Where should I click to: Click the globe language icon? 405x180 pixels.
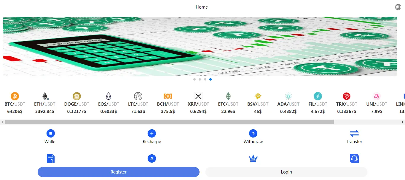[x=398, y=7]
